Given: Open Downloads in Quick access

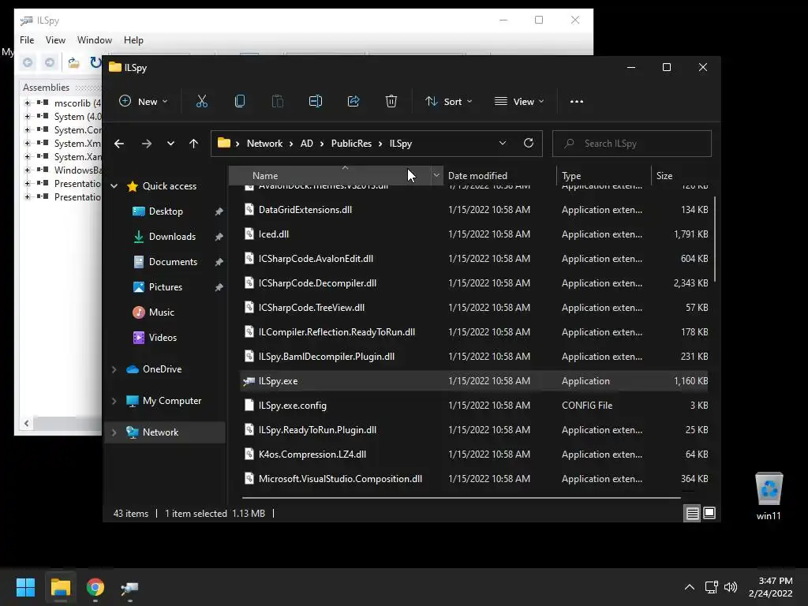Looking at the screenshot, I should (x=172, y=237).
